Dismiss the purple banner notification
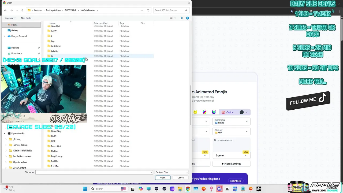 click(x=236, y=181)
